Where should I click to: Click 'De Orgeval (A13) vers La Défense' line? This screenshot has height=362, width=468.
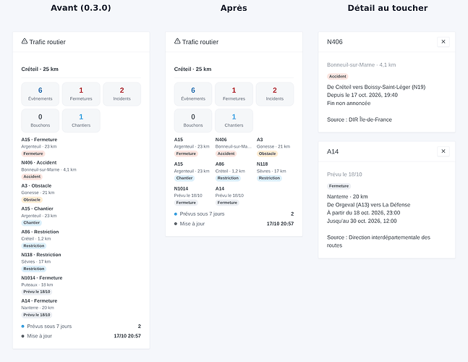click(x=369, y=205)
